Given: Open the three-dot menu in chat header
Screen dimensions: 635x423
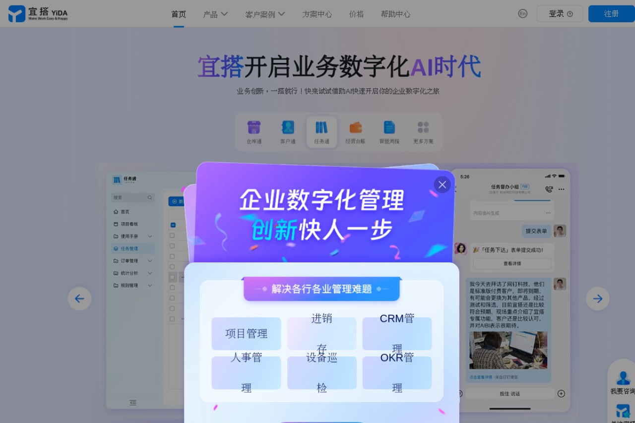Looking at the screenshot, I should tap(561, 189).
